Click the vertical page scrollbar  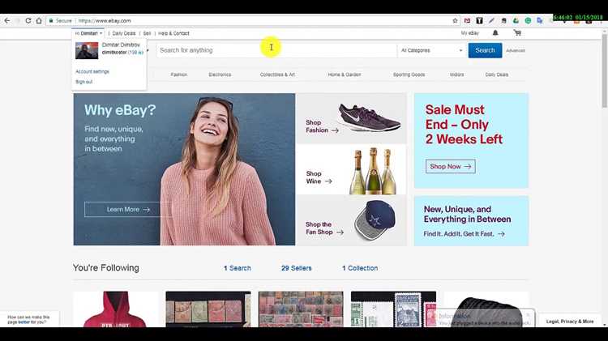604,70
